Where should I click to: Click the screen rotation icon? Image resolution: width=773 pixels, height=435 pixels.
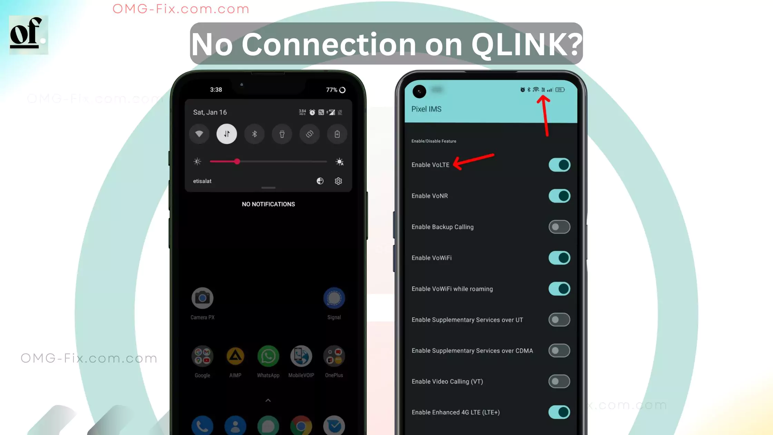tap(309, 134)
